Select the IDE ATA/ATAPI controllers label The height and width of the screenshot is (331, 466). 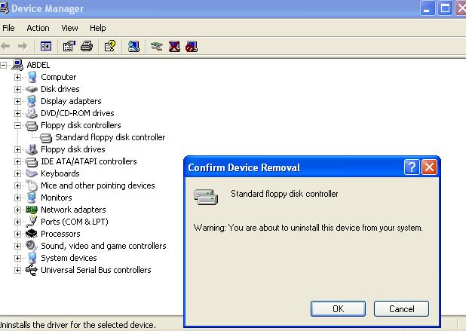tap(89, 161)
